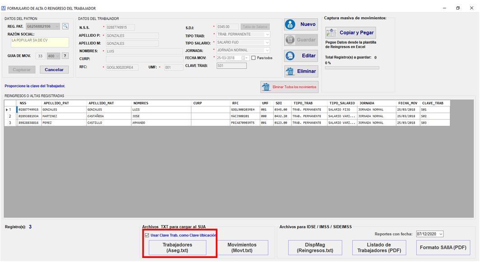The width and height of the screenshot is (481, 262).
Task: Click NSS cell 02893881934
Action: (x=29, y=116)
